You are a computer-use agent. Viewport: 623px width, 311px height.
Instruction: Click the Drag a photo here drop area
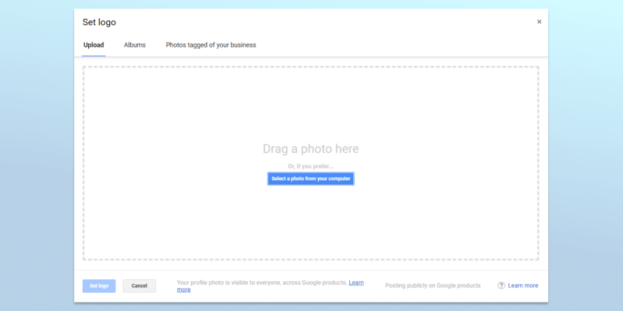tap(311, 163)
